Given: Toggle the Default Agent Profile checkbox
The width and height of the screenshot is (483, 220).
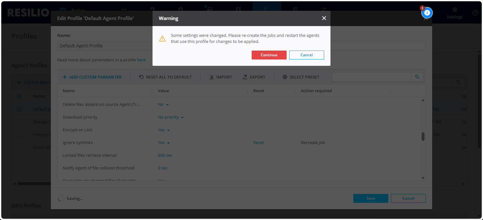Looking at the screenshot, I should coord(19,109).
